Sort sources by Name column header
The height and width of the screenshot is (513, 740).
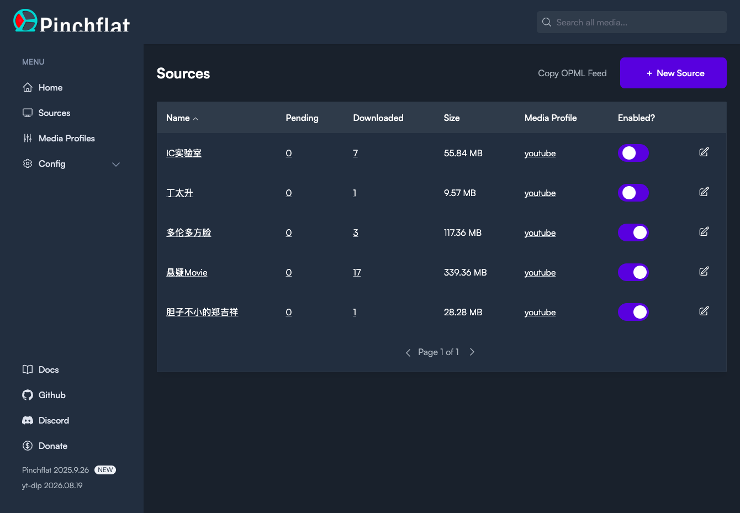point(182,118)
